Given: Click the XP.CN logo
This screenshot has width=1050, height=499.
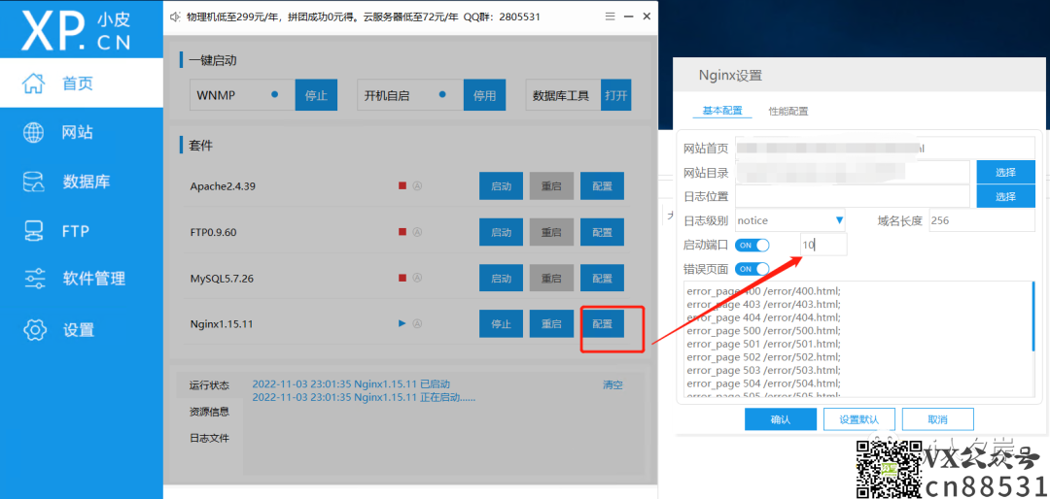Looking at the screenshot, I should pos(77,29).
